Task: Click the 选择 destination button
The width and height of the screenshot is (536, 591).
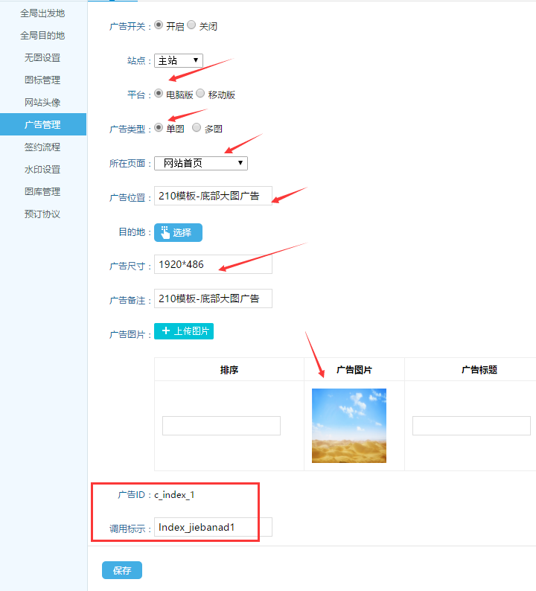Action: click(178, 232)
